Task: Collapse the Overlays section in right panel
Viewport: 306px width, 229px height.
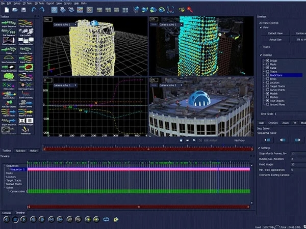Action: pyautogui.click(x=262, y=55)
